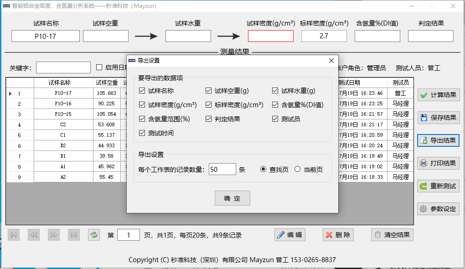Viewport: 465px width, 269px height.
Task: Select the 查找页 radio button
Action: coord(263,169)
